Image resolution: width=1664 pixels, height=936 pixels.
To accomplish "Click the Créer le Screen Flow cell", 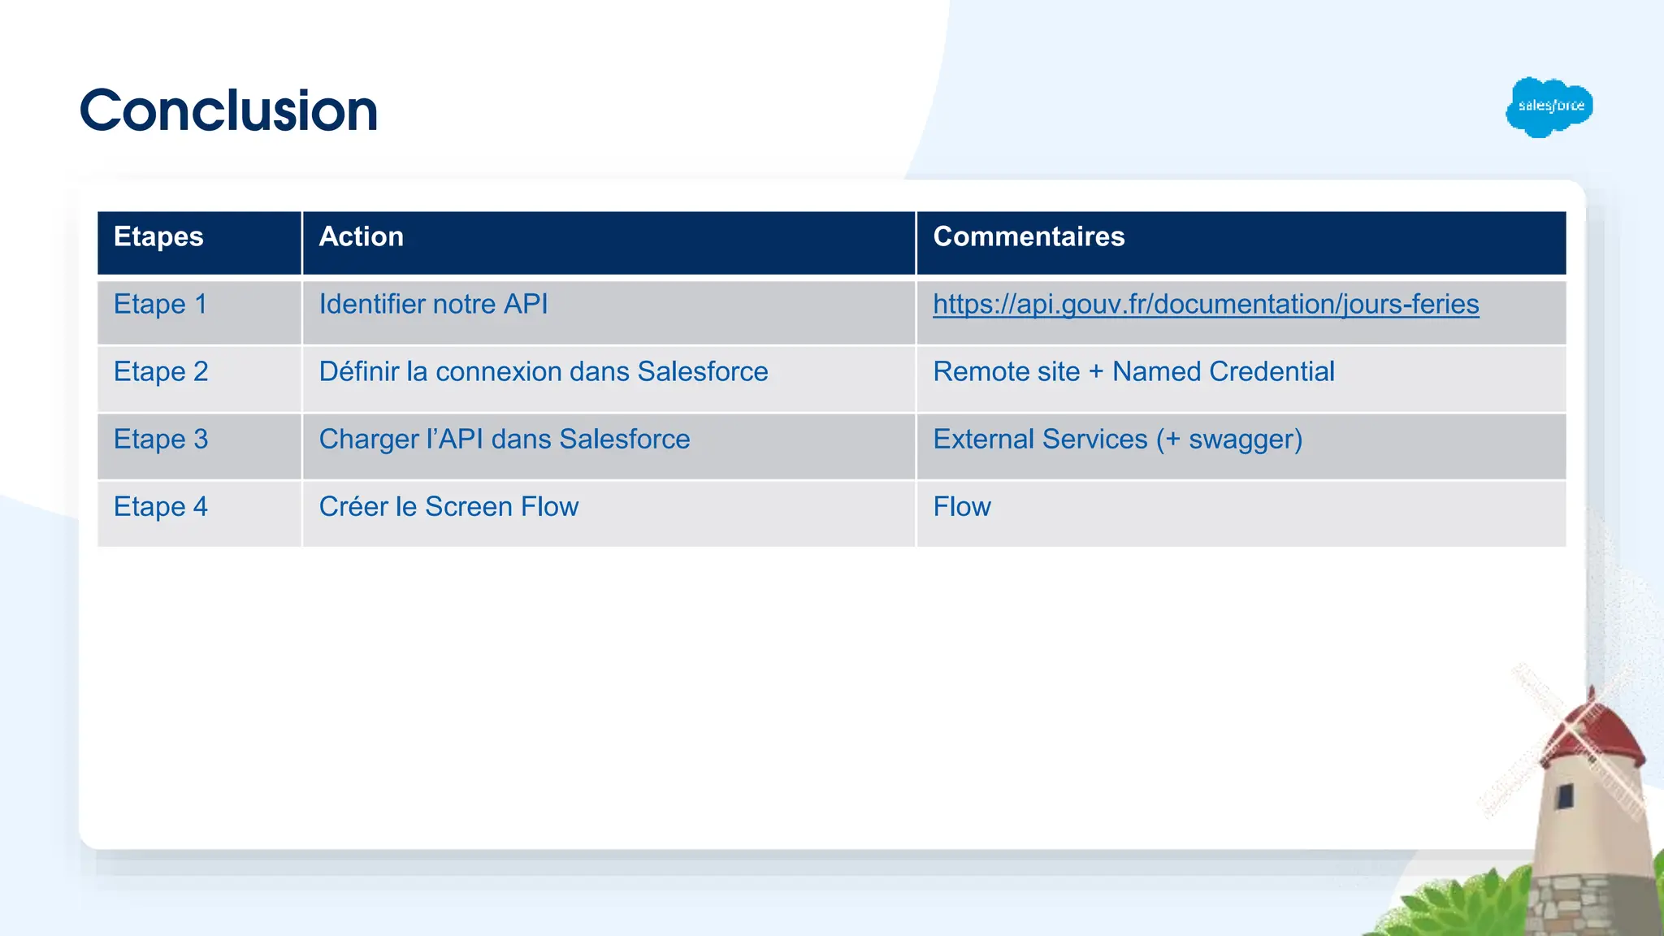I will pos(609,514).
